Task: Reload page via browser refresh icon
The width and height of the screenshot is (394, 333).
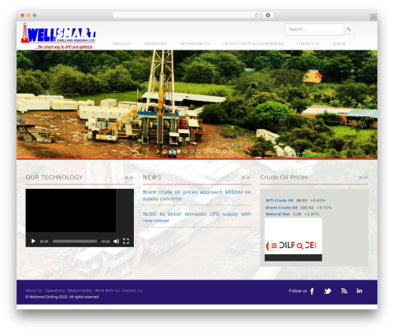Action: click(256, 15)
